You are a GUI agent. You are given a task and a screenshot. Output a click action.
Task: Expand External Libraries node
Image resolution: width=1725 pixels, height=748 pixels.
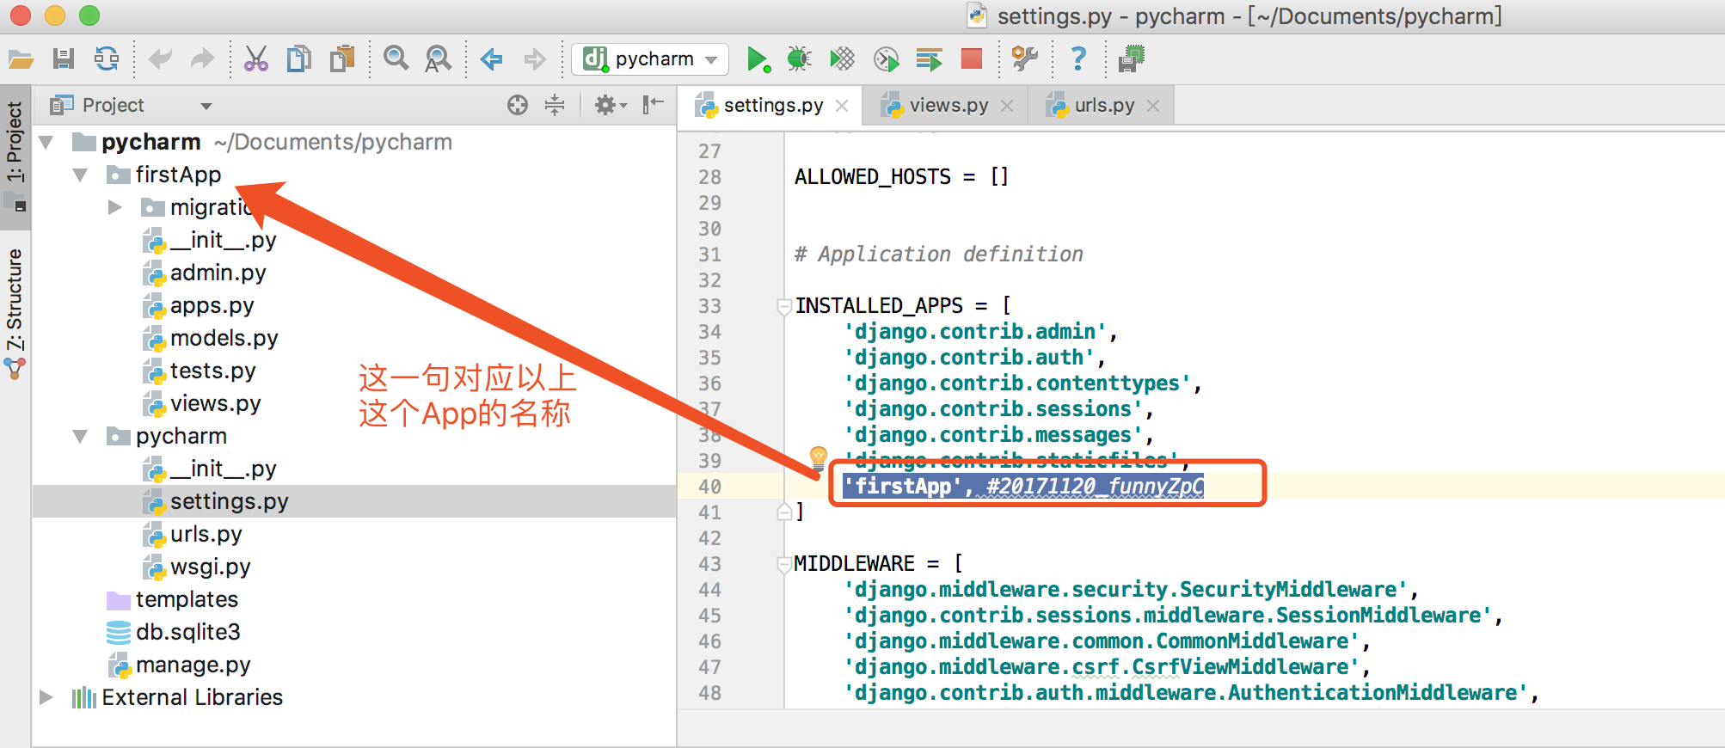(x=46, y=697)
